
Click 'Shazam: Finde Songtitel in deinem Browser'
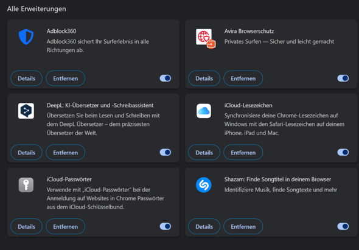pyautogui.click(x=277, y=179)
